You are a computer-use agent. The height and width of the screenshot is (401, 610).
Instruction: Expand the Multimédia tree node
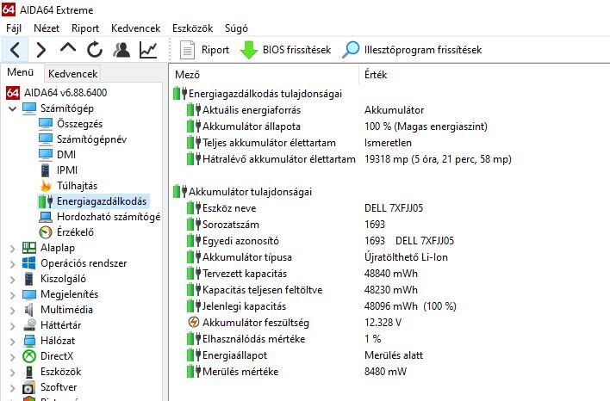click(x=12, y=311)
